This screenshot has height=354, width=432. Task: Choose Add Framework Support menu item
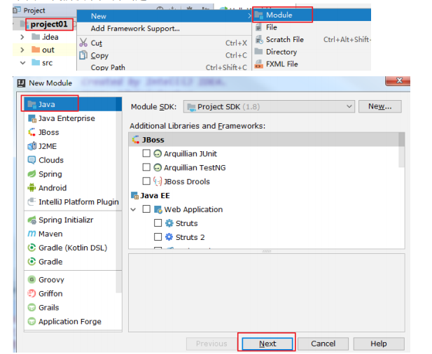click(165, 29)
